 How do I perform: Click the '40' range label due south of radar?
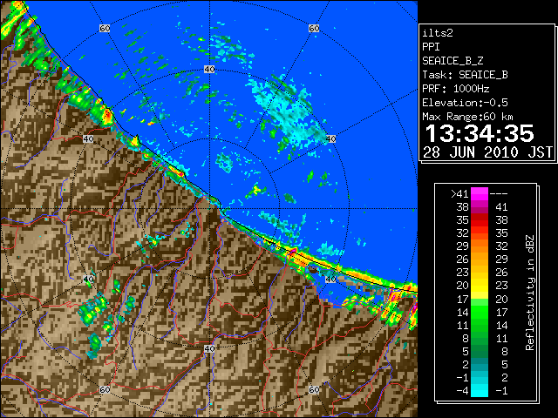(209, 348)
